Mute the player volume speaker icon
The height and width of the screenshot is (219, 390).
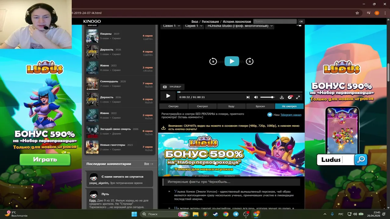coord(256,97)
